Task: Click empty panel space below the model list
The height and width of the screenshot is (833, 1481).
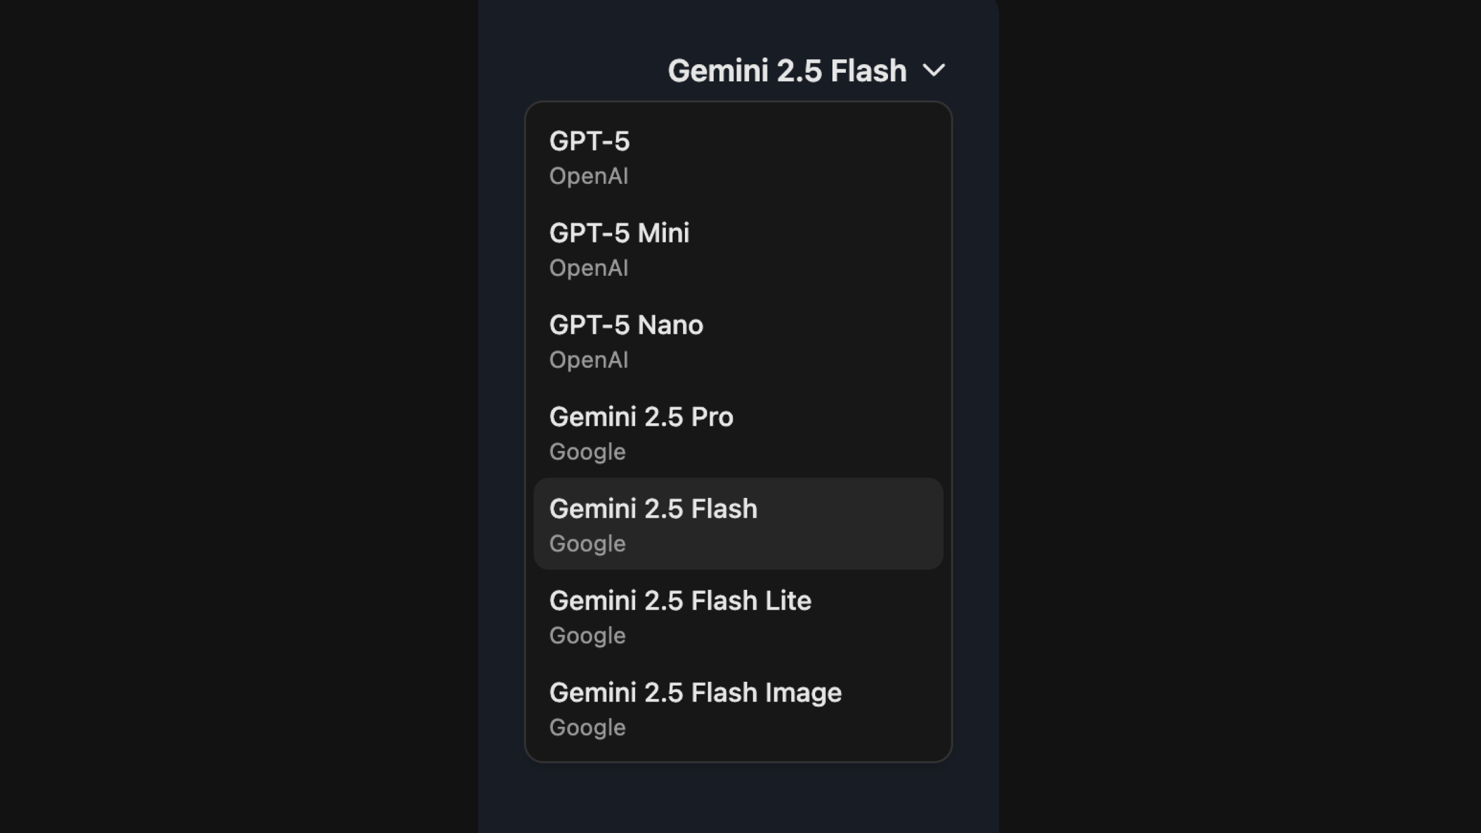Action: pos(738,799)
